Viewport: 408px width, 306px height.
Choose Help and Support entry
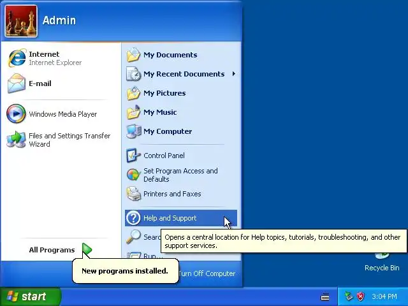181,218
